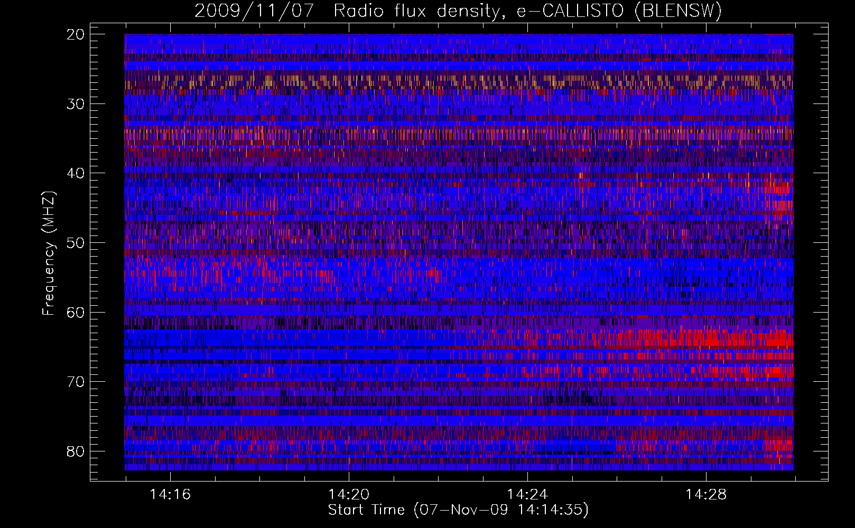The image size is (855, 528).
Task: Click the 'Frequency (MHZ)' axis label
Action: [x=49, y=253]
